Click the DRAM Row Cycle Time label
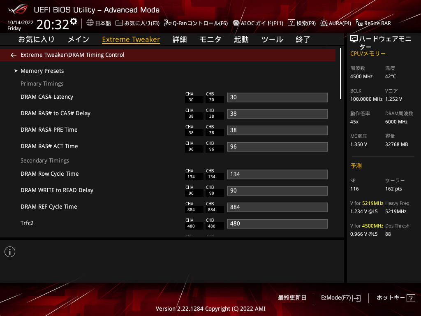421x316 pixels. [x=50, y=174]
